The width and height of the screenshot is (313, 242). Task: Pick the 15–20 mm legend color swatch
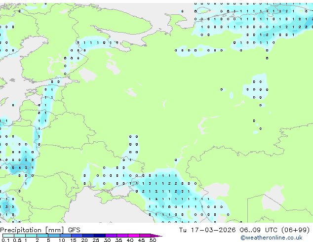(77, 236)
